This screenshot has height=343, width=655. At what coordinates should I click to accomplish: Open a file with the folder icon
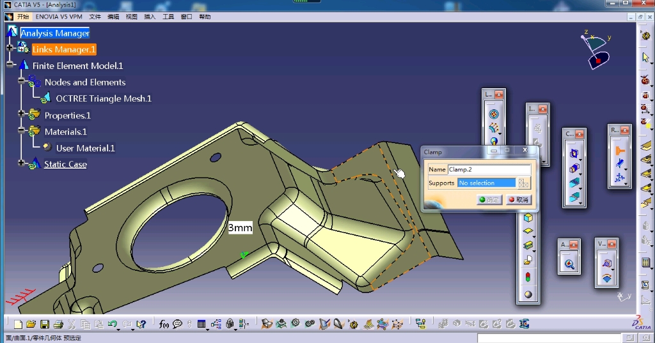click(x=31, y=324)
